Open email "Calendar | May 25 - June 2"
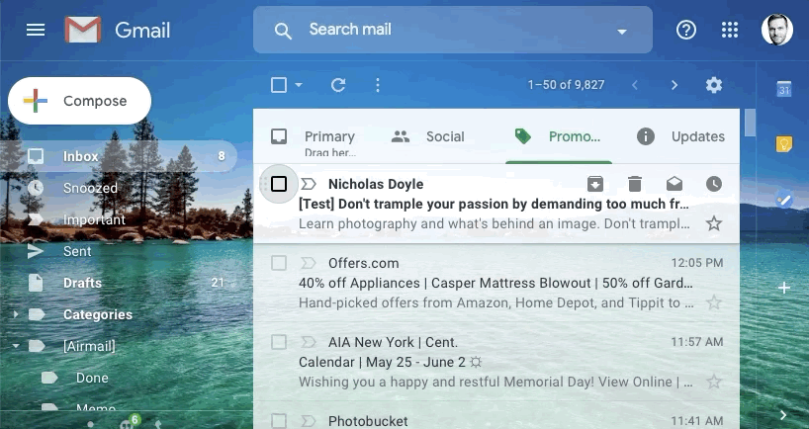This screenshot has width=809, height=429. 390,362
